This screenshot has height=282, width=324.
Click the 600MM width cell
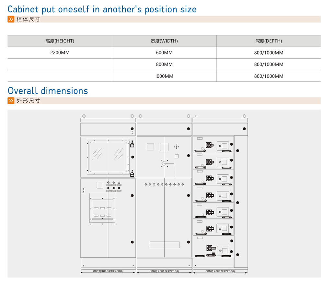[x=164, y=53]
